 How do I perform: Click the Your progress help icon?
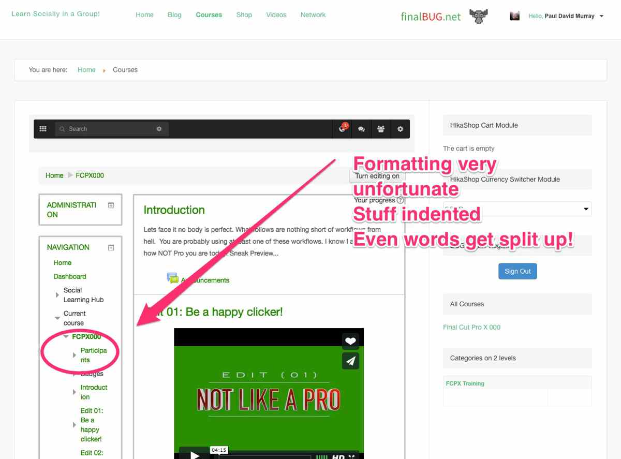(x=401, y=200)
